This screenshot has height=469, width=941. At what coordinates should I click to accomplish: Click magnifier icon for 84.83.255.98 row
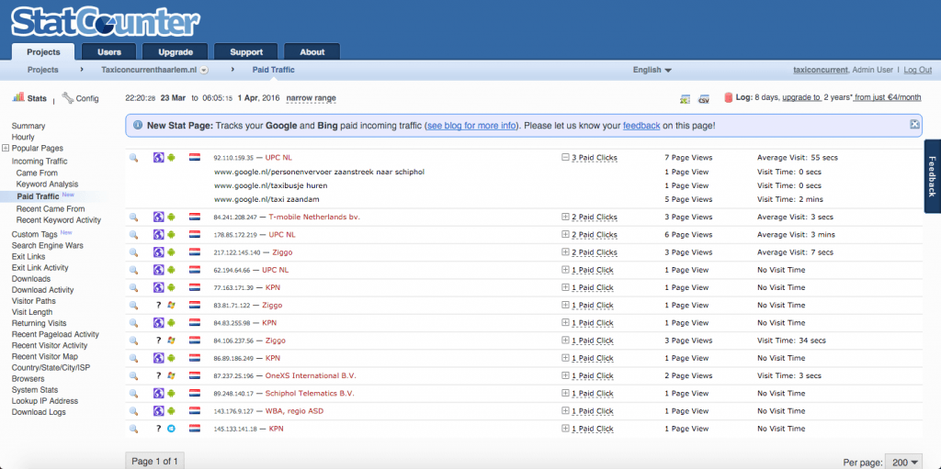(134, 323)
